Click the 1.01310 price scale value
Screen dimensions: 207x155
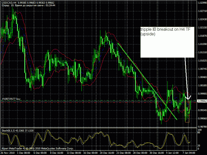point(202,53)
